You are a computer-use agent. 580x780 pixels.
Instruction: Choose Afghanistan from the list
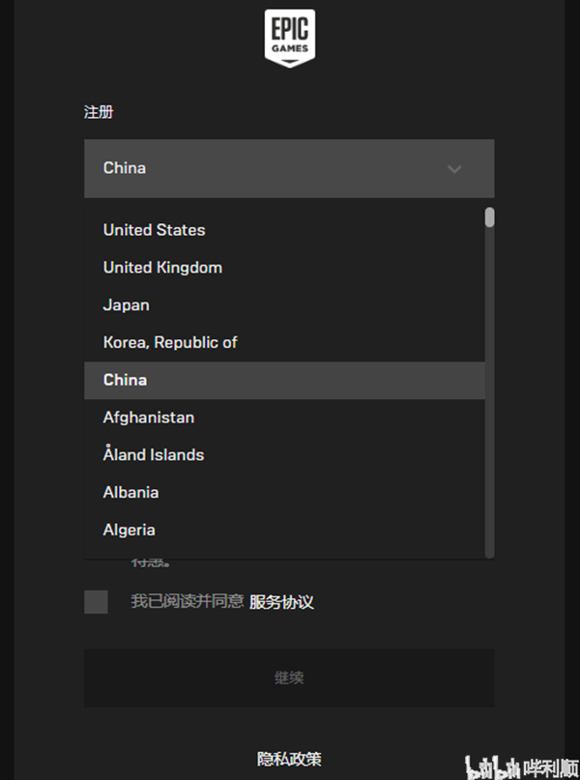[284, 418]
